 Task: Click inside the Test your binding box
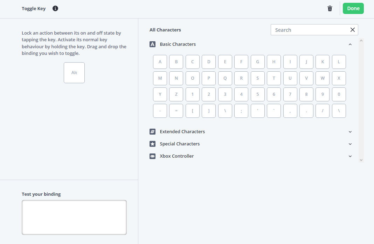click(74, 217)
